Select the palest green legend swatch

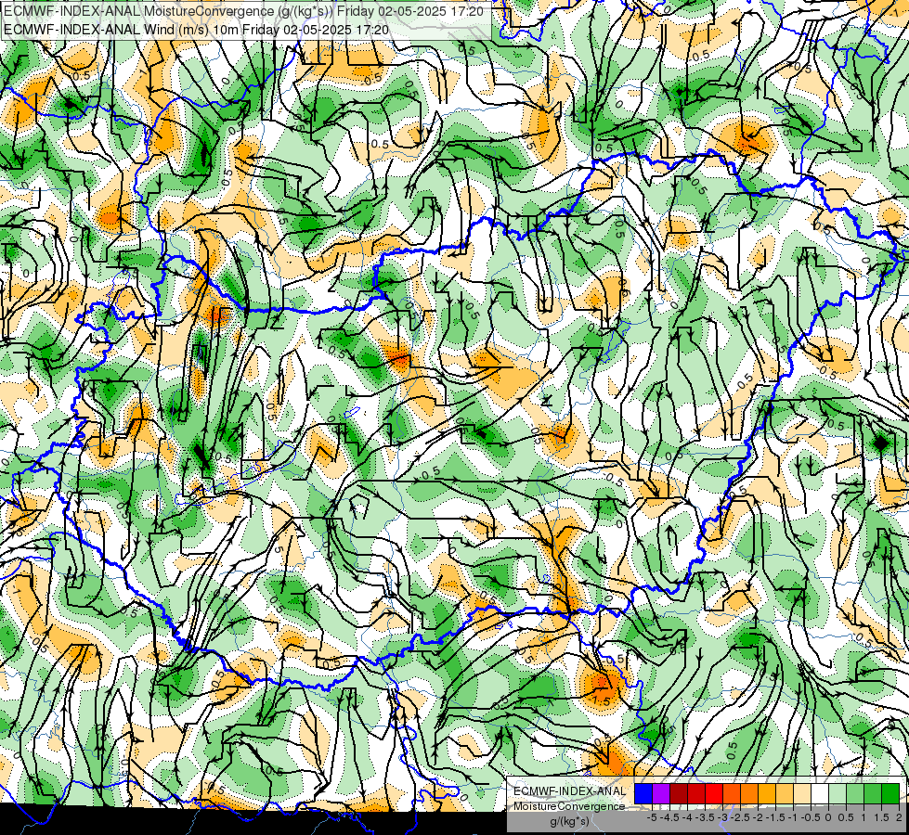point(838,793)
